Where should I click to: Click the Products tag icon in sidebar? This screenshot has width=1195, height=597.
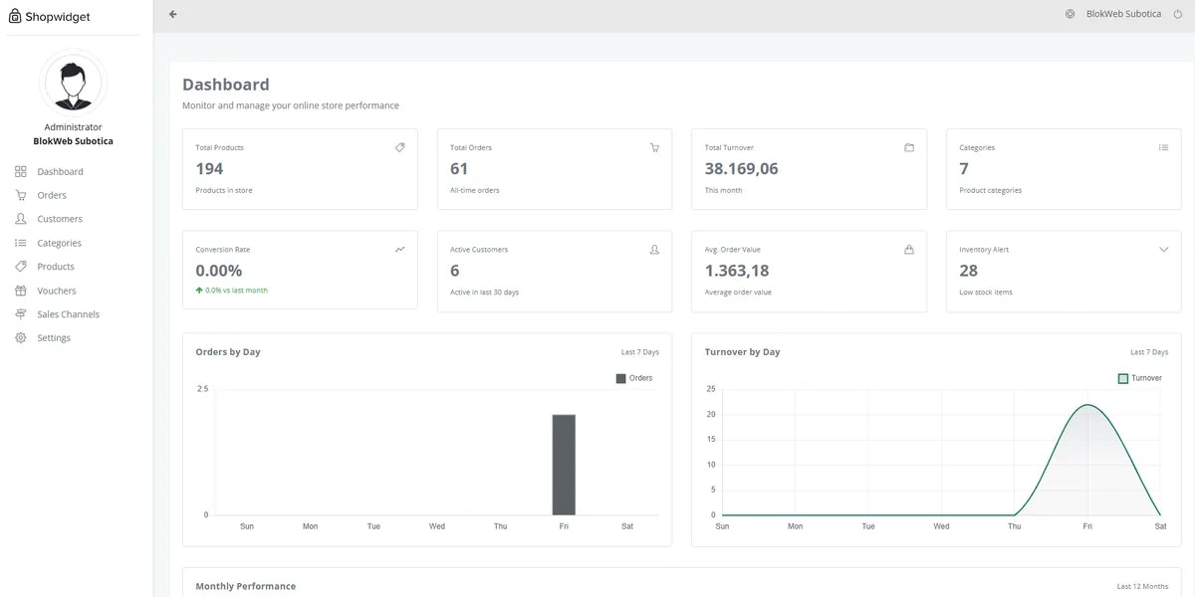[20, 267]
